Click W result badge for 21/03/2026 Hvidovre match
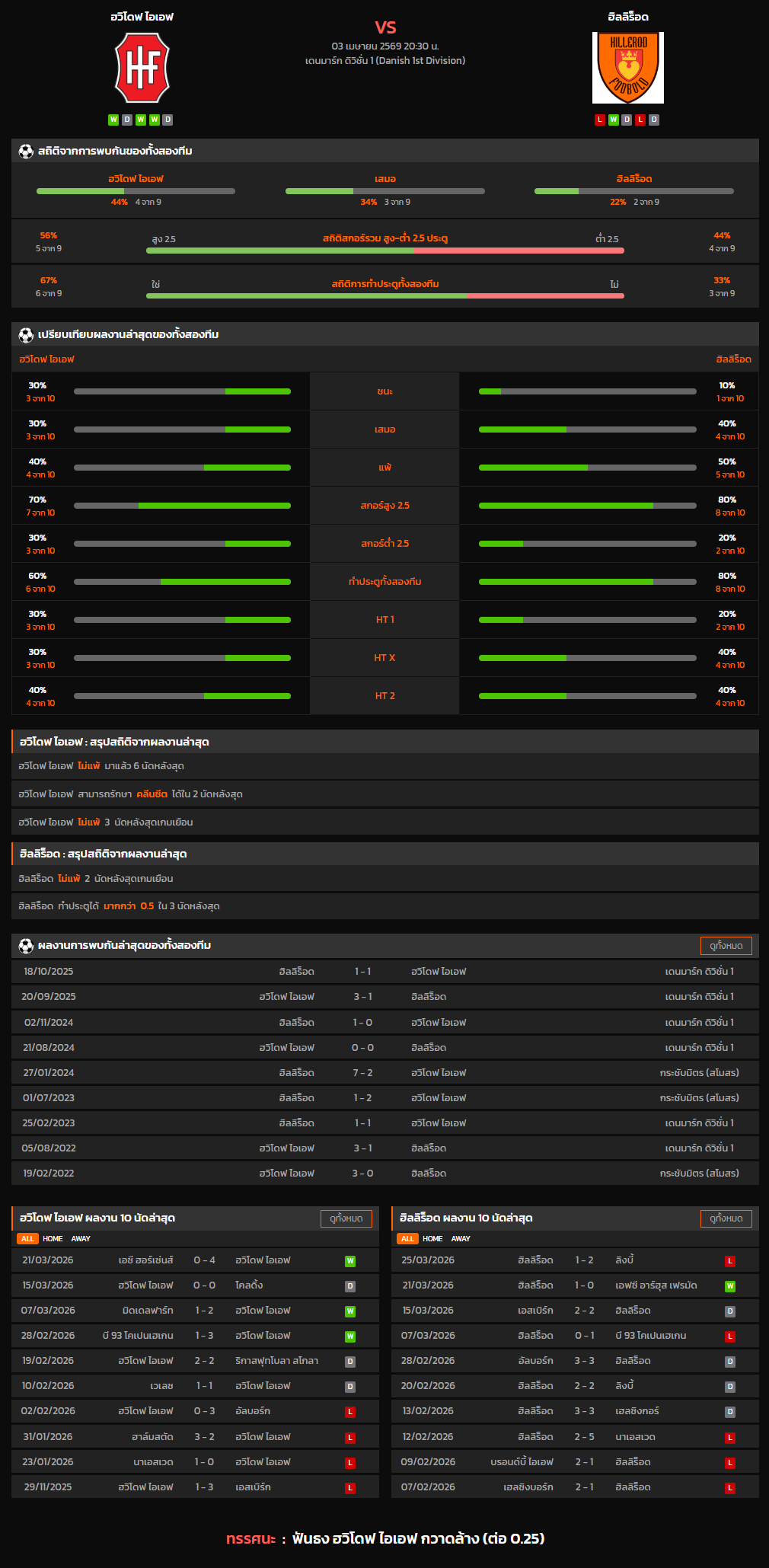This screenshot has width=769, height=1568. [x=350, y=1260]
